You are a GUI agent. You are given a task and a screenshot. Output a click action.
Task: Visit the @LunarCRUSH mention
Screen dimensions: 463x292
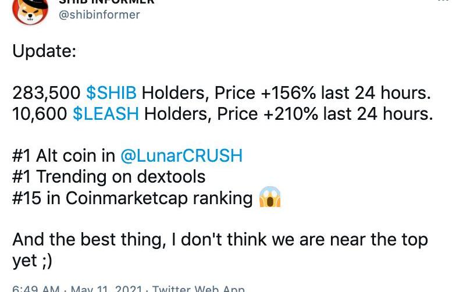[181, 155]
